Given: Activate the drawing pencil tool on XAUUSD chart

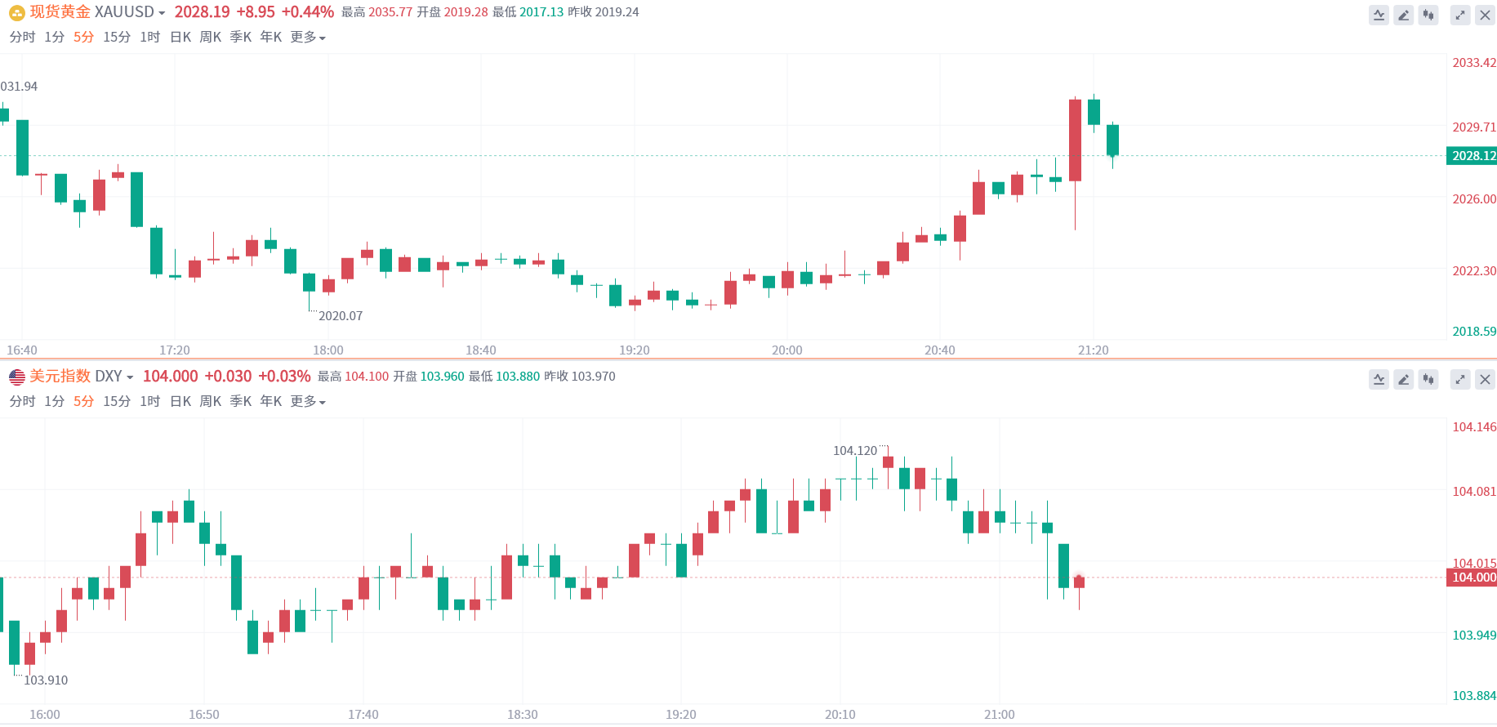Looking at the screenshot, I should (x=1404, y=15).
